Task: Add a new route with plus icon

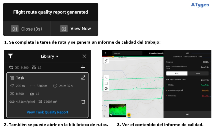Action: coord(83,67)
